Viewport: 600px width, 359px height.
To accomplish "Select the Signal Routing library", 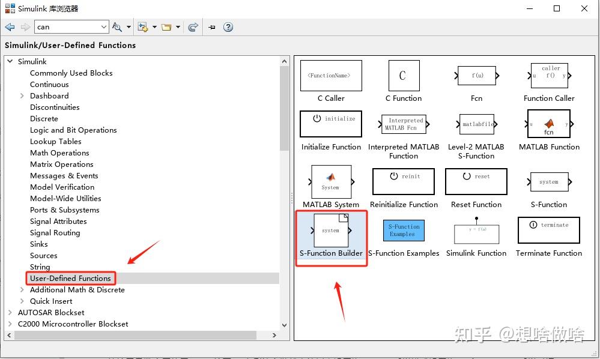I will [x=55, y=233].
